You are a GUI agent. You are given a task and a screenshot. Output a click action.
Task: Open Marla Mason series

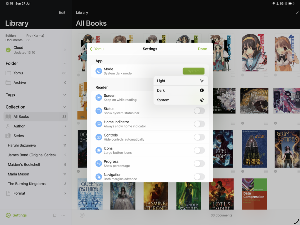point(36,174)
